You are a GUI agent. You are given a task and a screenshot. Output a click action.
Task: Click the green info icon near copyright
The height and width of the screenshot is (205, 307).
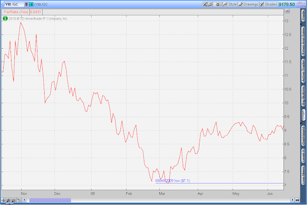click(5, 19)
